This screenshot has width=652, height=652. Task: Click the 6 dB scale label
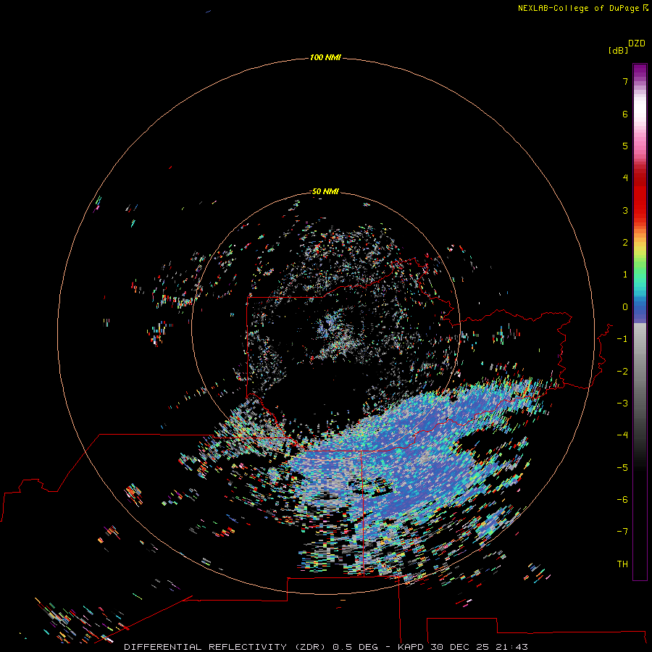(x=625, y=114)
